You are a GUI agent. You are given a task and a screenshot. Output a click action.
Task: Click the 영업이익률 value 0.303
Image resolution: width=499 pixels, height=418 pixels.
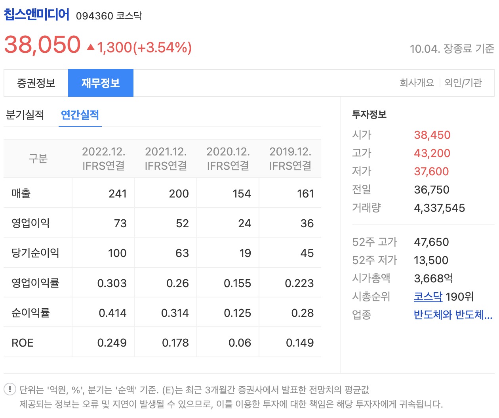pyautogui.click(x=112, y=283)
